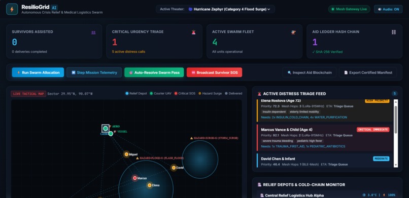Click the triage feed scrollbar thumb
Image resolution: width=409 pixels, height=198 pixels.
[396, 119]
